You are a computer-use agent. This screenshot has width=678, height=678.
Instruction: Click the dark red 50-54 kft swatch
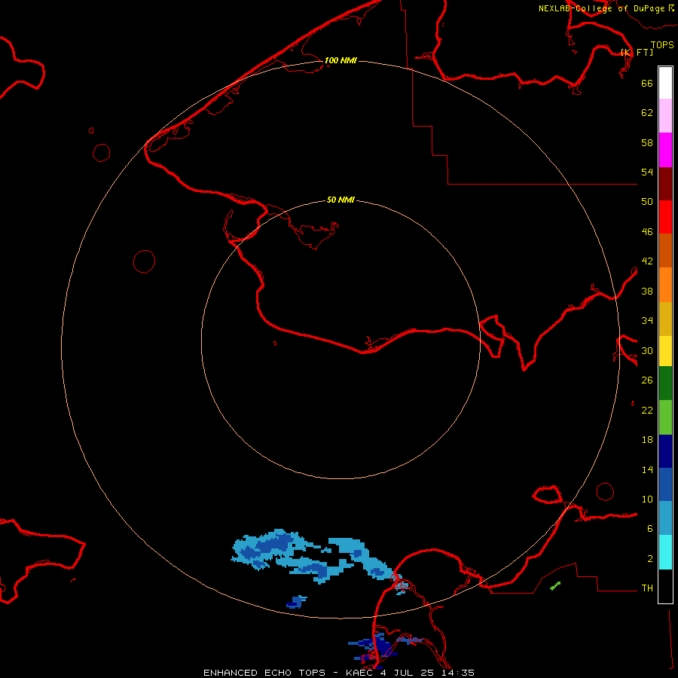pos(665,184)
